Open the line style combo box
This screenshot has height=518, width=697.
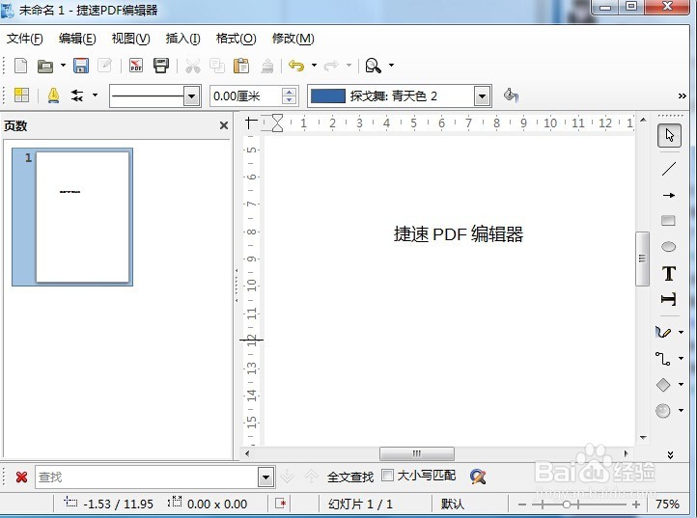point(191,95)
